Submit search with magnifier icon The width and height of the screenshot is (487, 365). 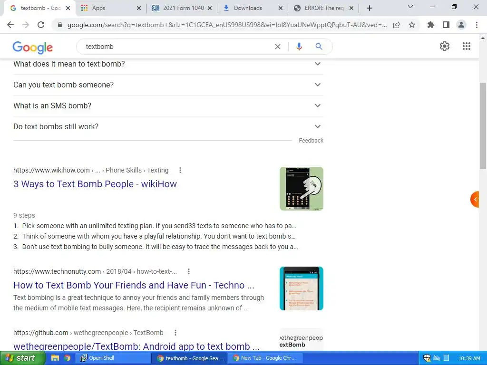point(319,47)
